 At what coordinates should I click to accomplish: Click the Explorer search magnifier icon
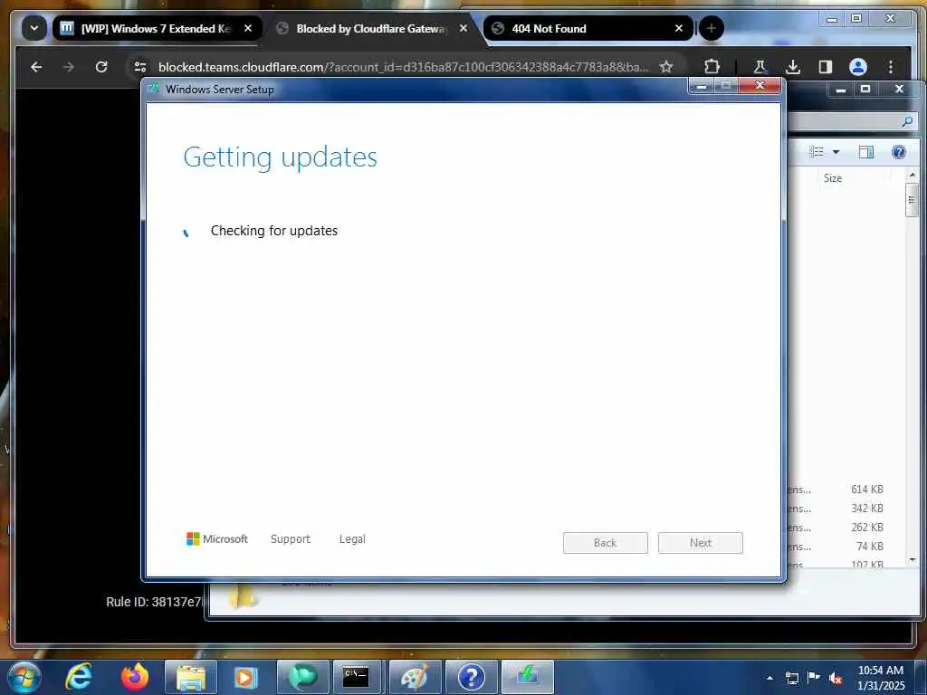tap(907, 121)
